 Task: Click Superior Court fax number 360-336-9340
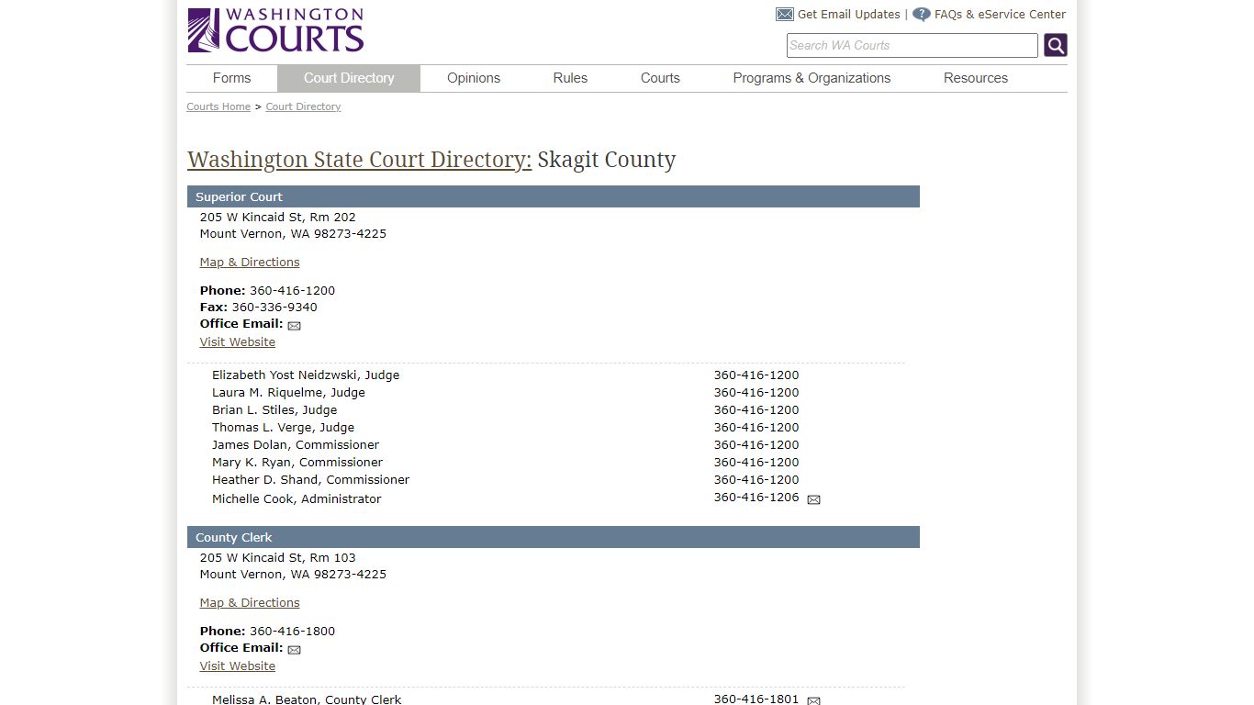click(274, 308)
